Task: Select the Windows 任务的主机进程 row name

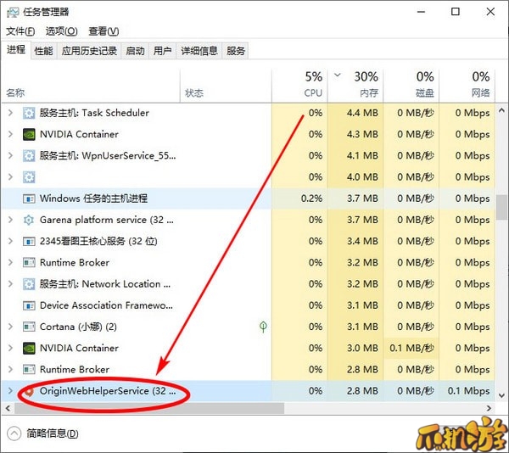Action: [x=93, y=199]
